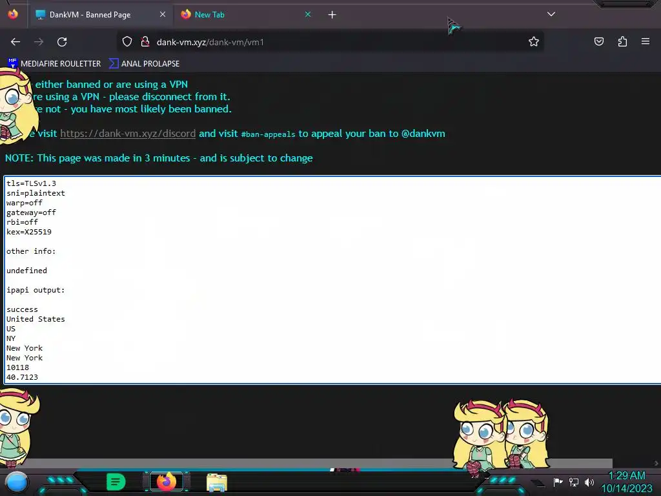Select the 'kex=X25519' line

[x=29, y=232]
